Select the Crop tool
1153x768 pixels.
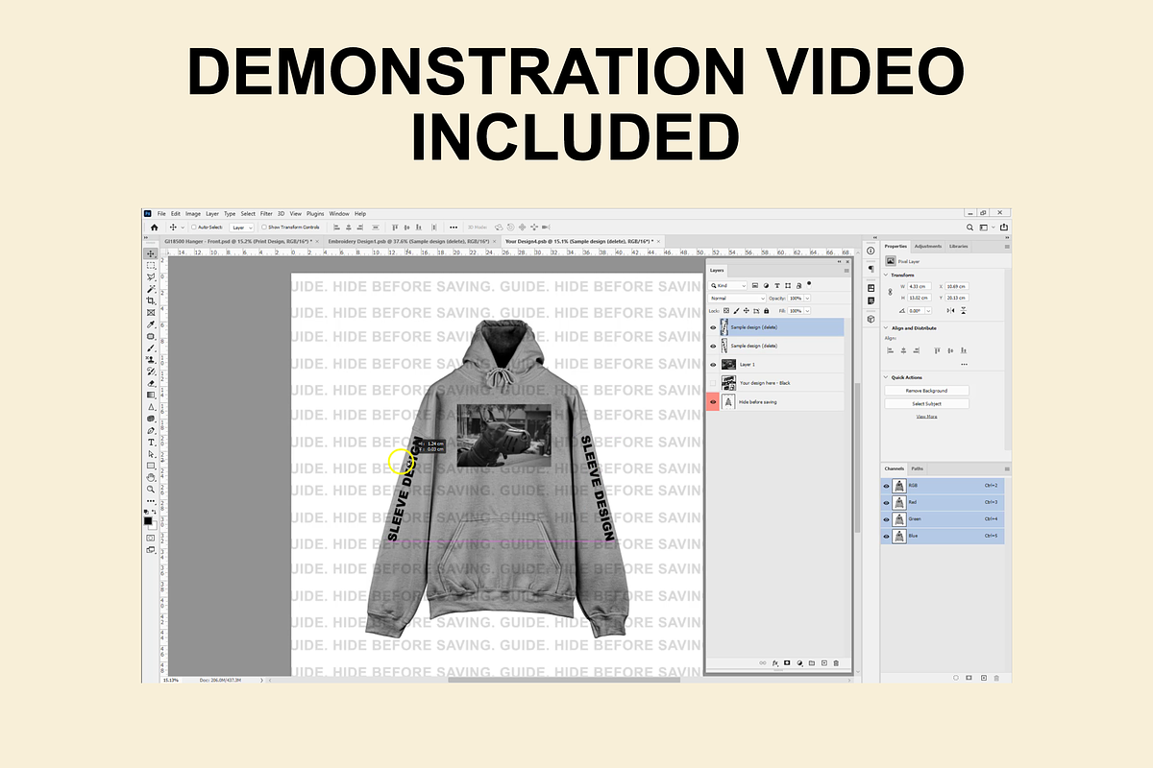coord(152,301)
